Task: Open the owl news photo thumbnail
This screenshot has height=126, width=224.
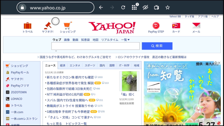Action: click(129, 81)
